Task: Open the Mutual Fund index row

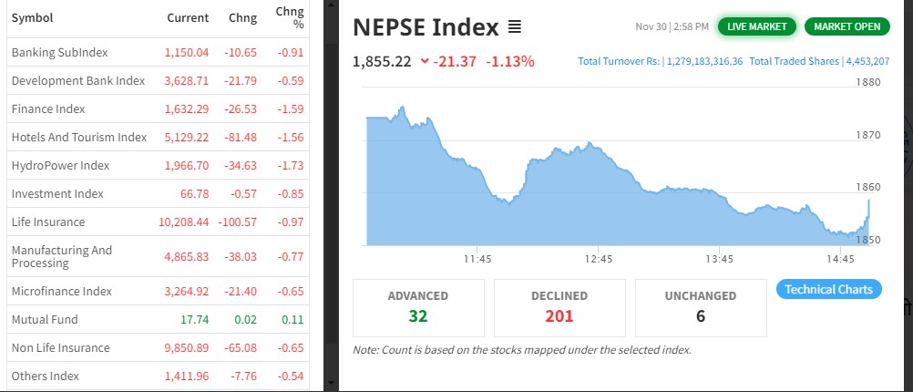Action: tap(45, 320)
